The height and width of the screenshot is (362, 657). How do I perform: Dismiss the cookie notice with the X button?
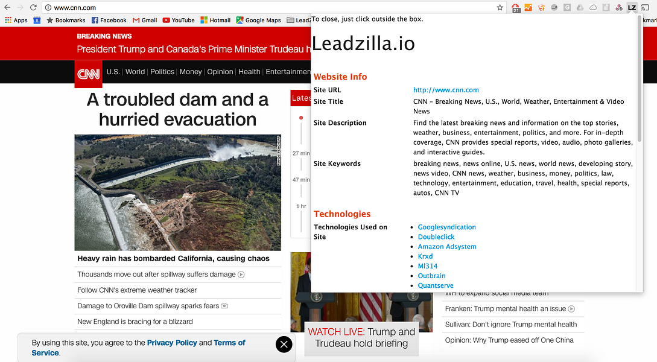[284, 345]
